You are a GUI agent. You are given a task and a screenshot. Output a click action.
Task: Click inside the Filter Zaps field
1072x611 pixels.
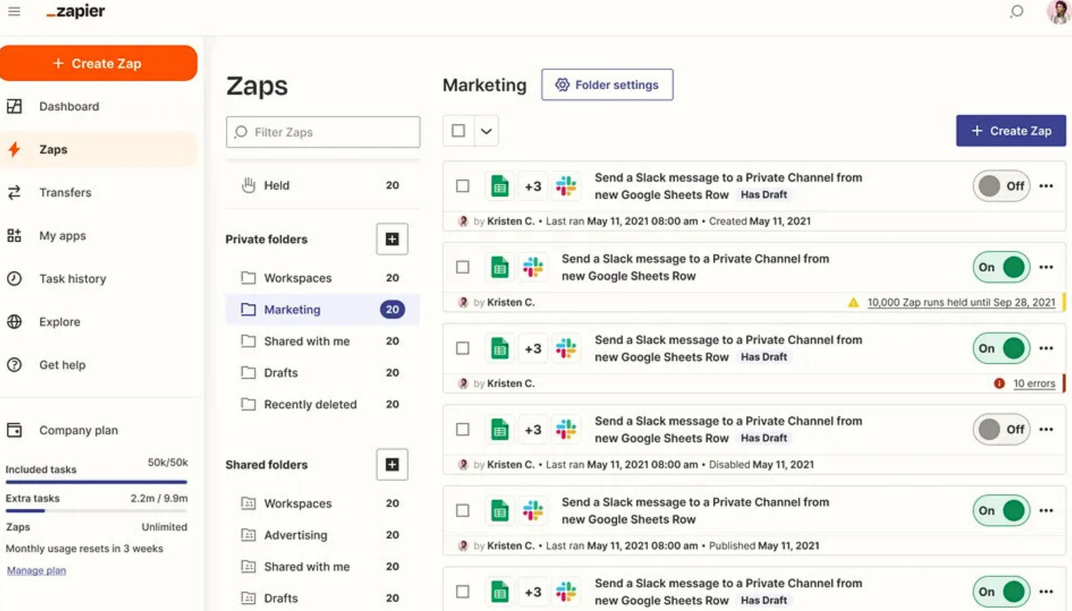pyautogui.click(x=322, y=132)
